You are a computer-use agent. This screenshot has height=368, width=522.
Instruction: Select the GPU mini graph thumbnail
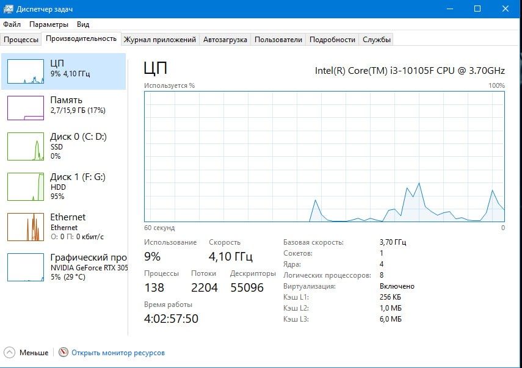point(26,267)
